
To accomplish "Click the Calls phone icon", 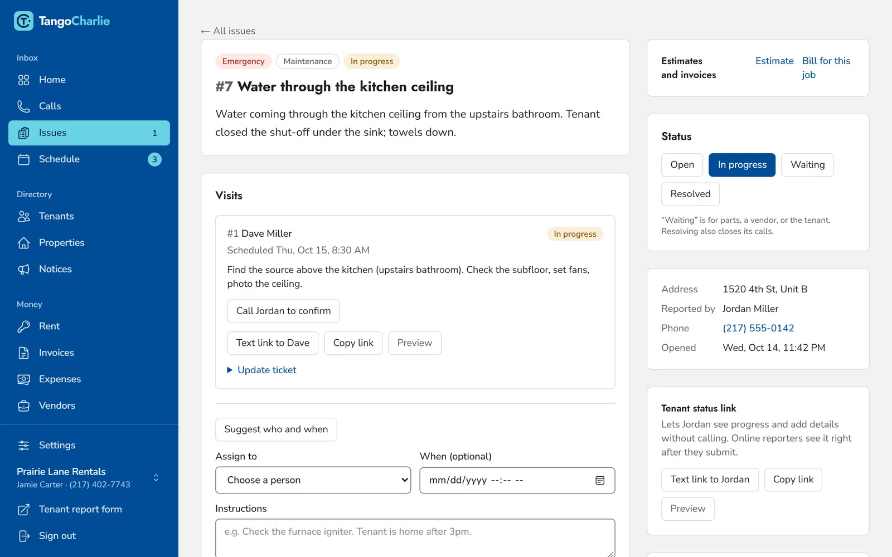I will click(x=23, y=106).
